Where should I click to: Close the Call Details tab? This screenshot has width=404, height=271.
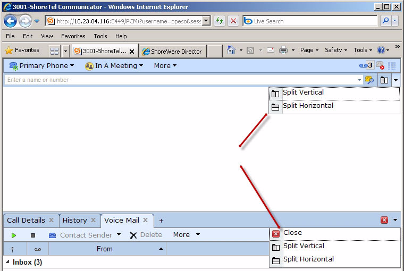click(x=51, y=220)
